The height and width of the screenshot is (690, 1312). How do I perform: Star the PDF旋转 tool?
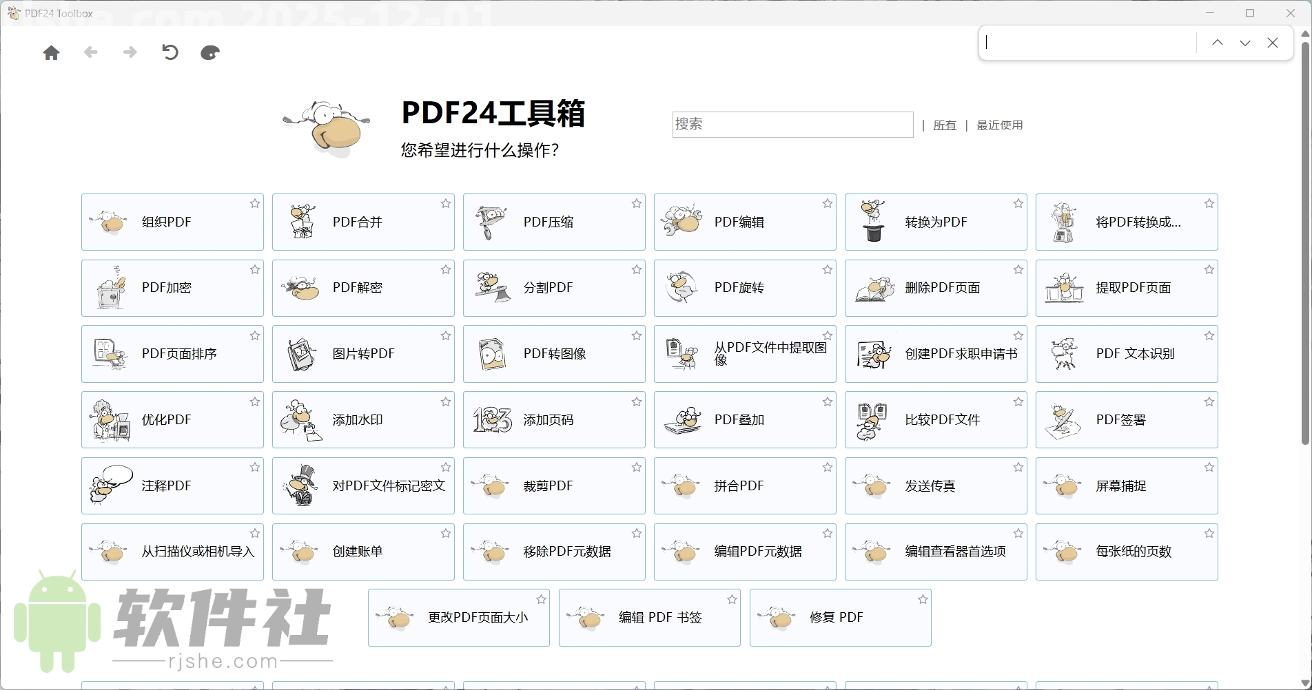[x=827, y=269]
